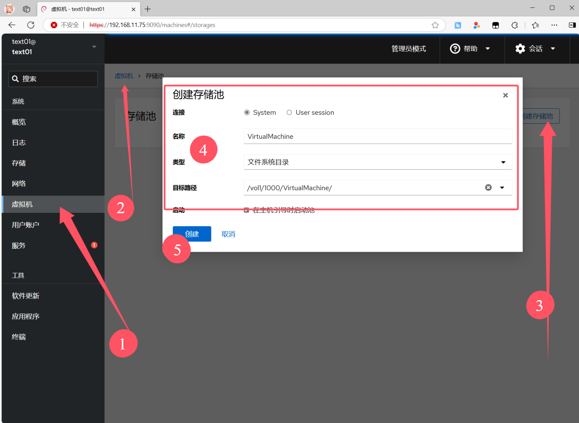Open 终端 in the sidebar
The width and height of the screenshot is (579, 423).
click(x=19, y=337)
